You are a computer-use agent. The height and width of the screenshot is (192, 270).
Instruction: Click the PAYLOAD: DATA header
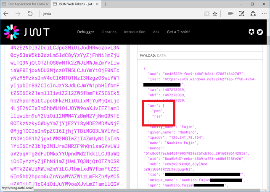(x=153, y=55)
